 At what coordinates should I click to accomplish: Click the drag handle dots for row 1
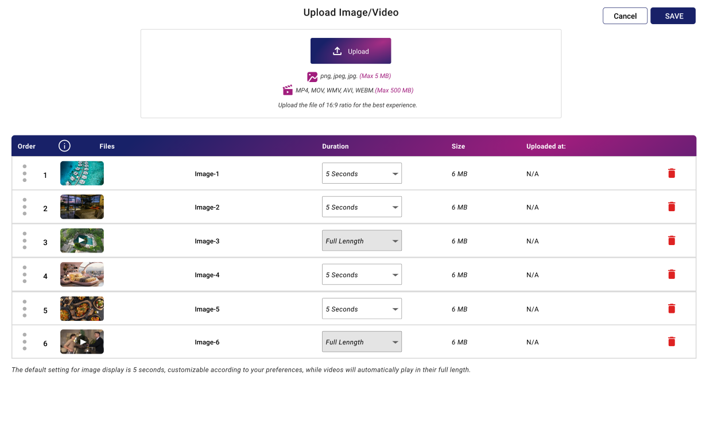pyautogui.click(x=25, y=173)
